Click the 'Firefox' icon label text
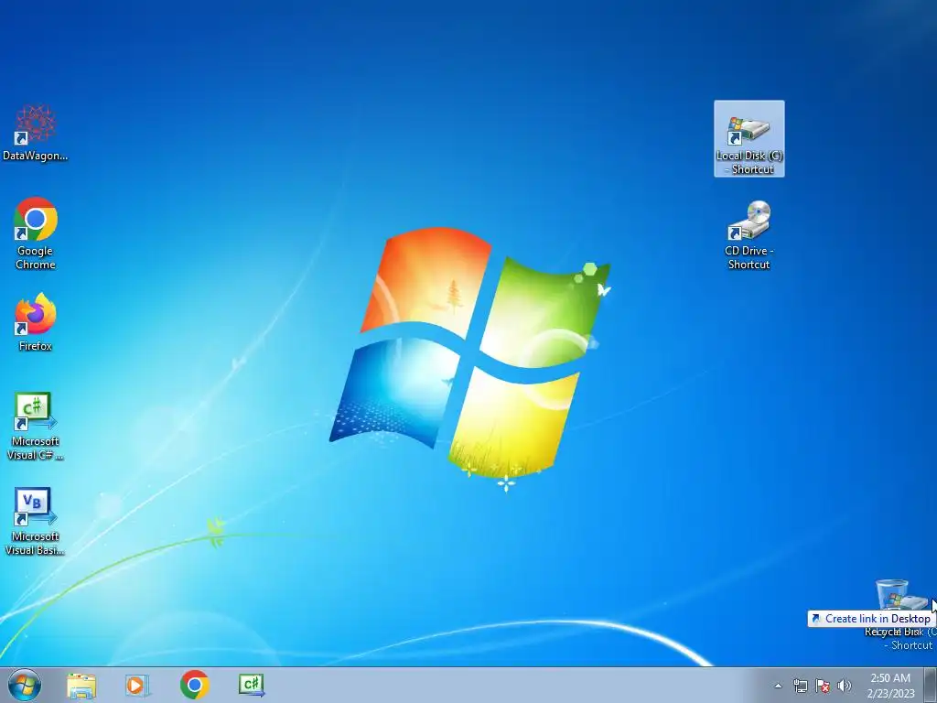Image resolution: width=937 pixels, height=703 pixels. point(36,346)
